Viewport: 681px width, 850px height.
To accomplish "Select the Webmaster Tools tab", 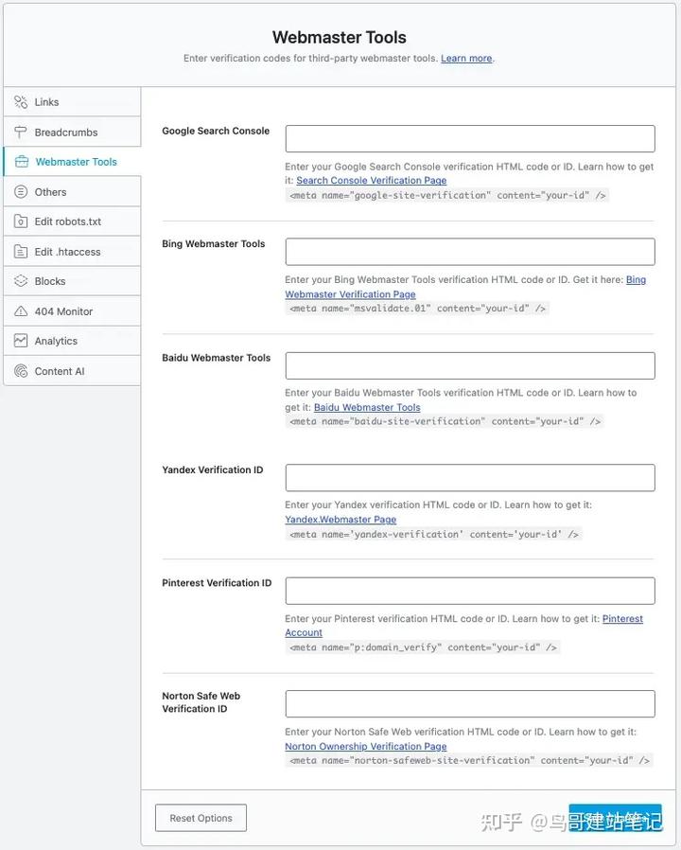I will point(72,162).
